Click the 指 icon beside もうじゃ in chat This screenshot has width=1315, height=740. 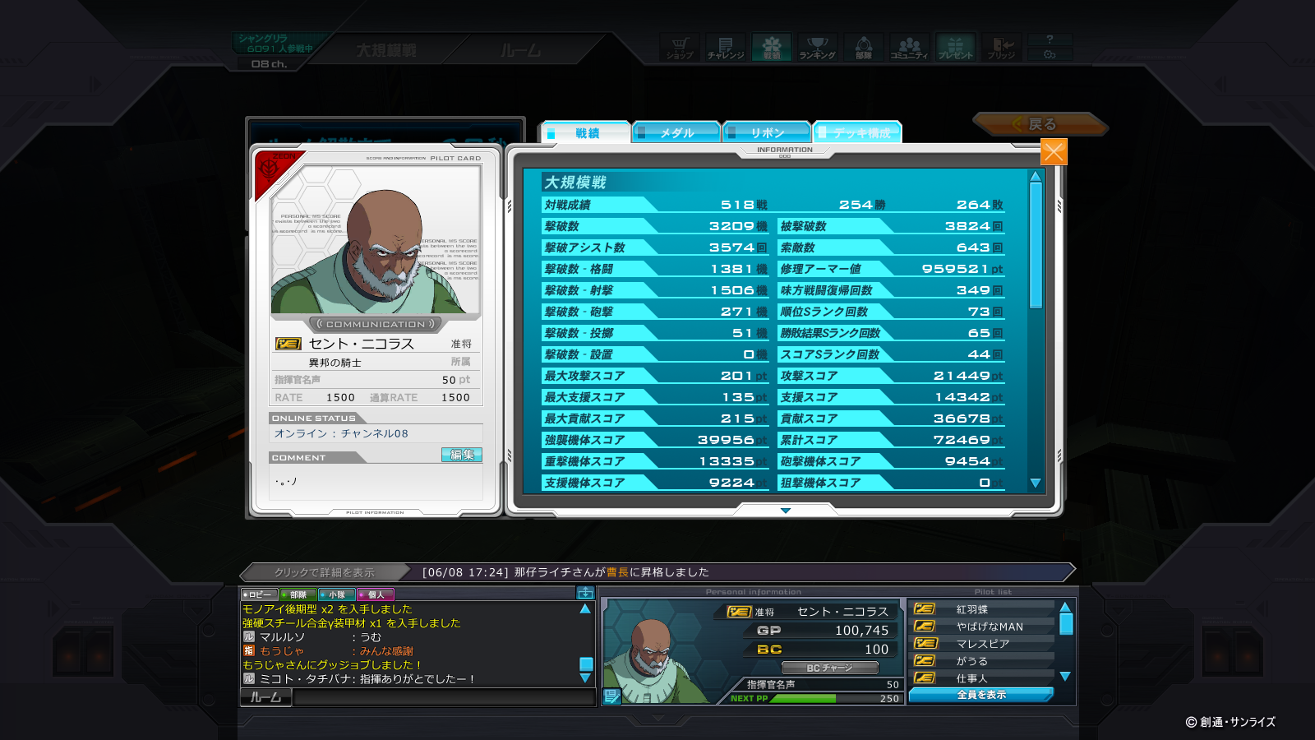pos(249,651)
